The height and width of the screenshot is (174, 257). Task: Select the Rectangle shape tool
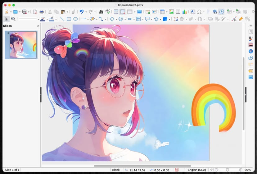69,19
